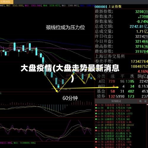The width and height of the screenshot is (148, 148).
Task: Click the scroll-up arrow of the 短线精灵 list
Action: [x=147, y=104]
